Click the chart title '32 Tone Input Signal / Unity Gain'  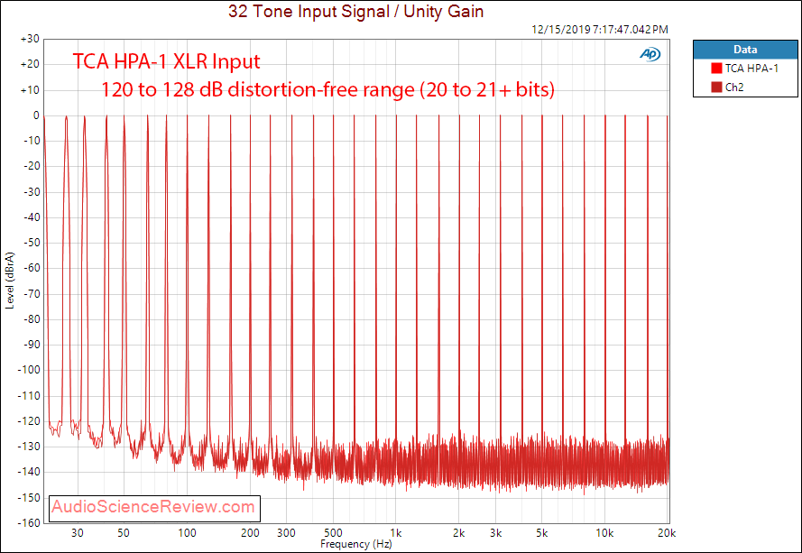356,11
